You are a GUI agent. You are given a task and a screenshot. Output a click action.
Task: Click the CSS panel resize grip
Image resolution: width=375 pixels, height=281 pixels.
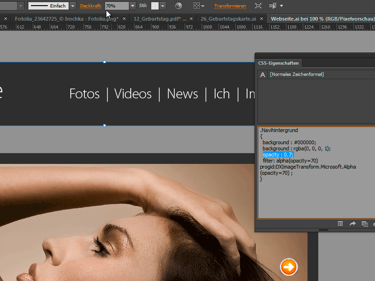click(323, 230)
